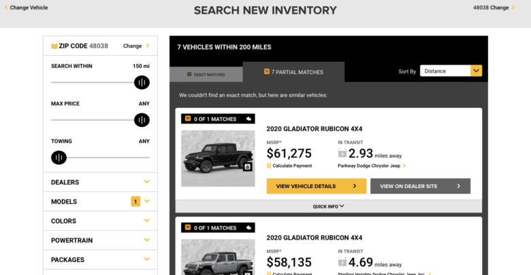Viewport: 531px width, 275px height.
Task: Expand the Colors filter section
Action: click(100, 221)
